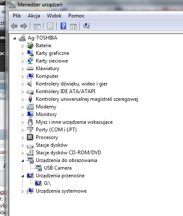Screen dimensions: 183x216
Task: Expand Kontrolery uniwersalnej magistrali szeregowej
Action: (23, 99)
